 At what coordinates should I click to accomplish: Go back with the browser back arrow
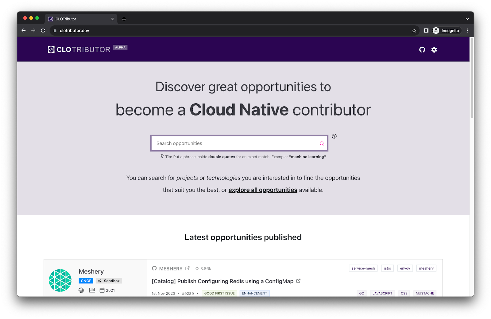pos(24,30)
